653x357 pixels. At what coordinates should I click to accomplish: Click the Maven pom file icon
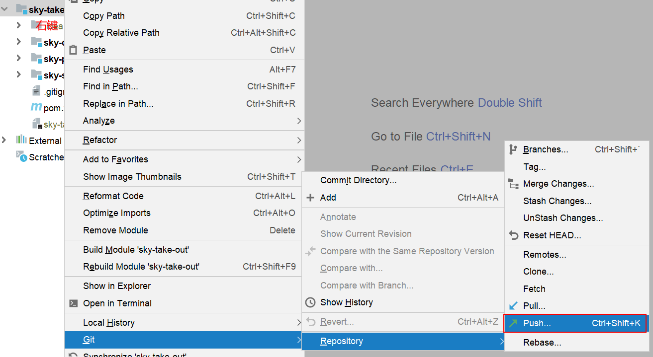[x=36, y=107]
